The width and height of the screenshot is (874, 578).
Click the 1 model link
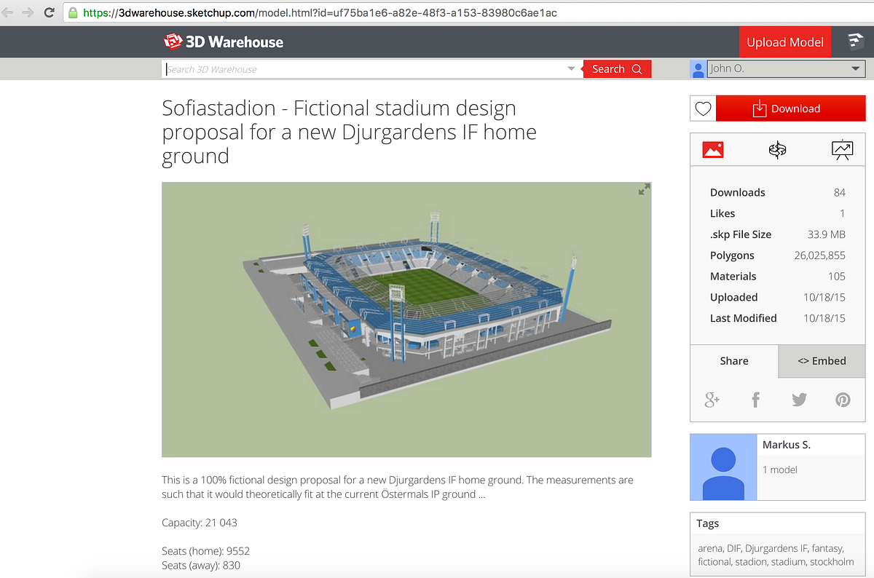tap(780, 470)
